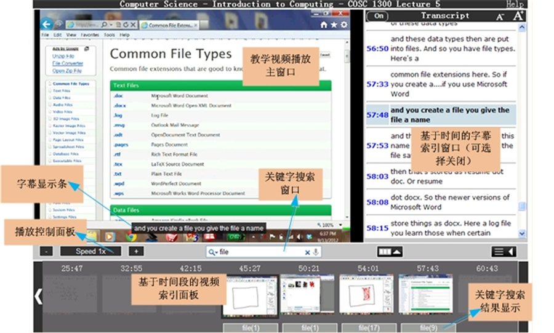Click the microphone icon in search box
This screenshot has height=333, width=554.
[316, 252]
